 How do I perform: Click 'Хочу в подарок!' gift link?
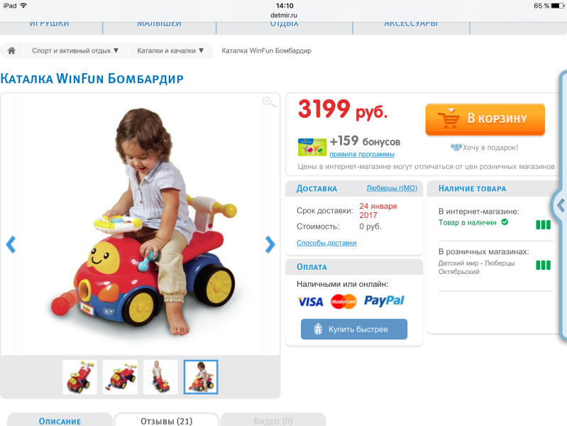484,147
